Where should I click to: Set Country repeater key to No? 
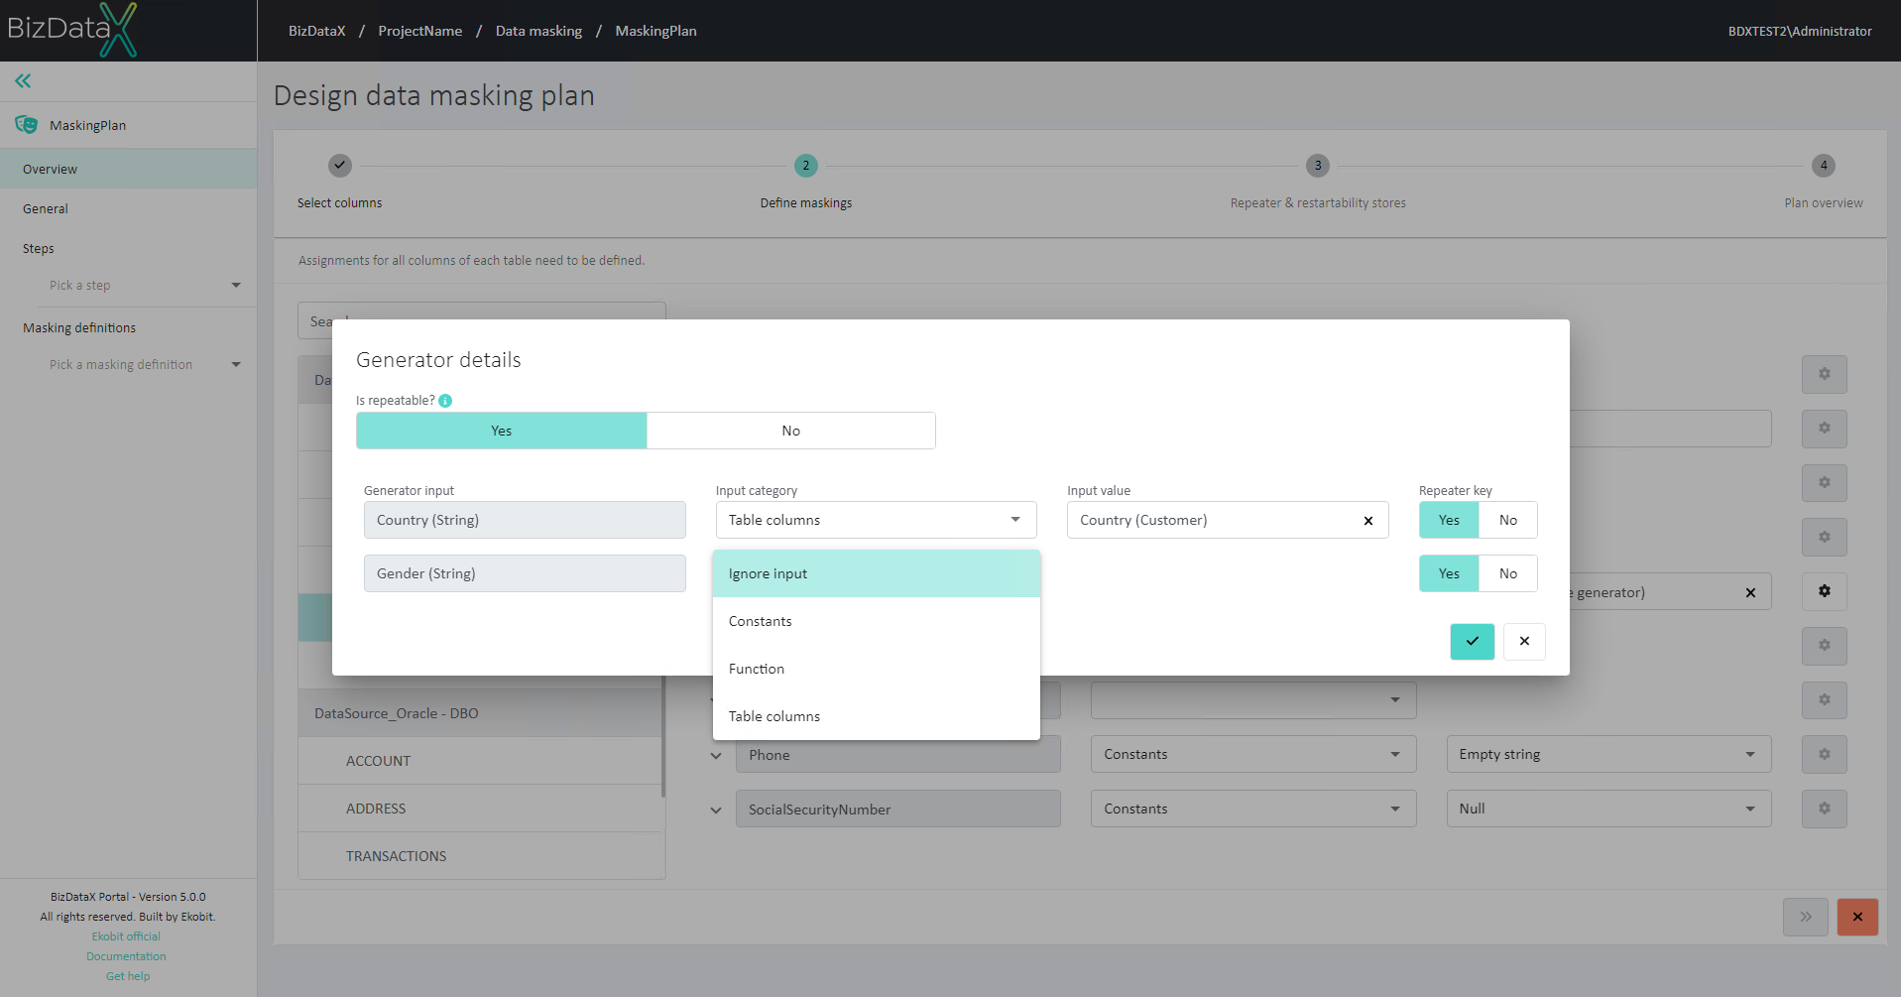coord(1508,520)
